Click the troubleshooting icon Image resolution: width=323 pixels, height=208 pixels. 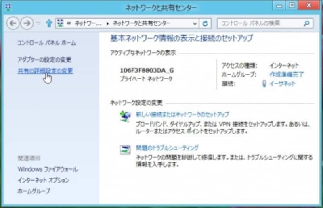coord(125,150)
